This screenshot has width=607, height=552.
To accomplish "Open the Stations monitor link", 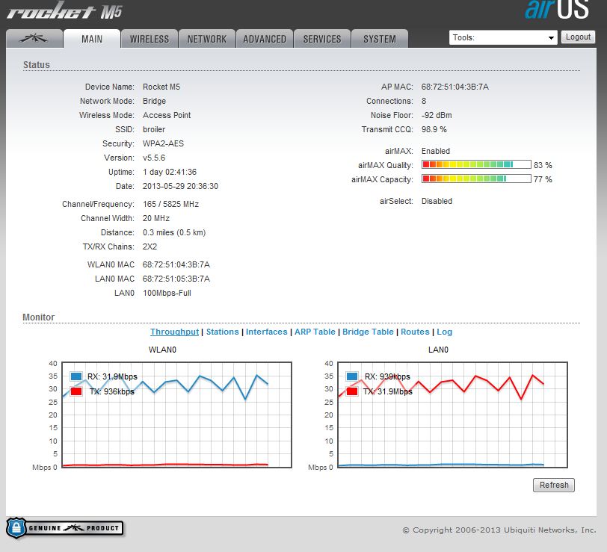I will click(x=223, y=332).
